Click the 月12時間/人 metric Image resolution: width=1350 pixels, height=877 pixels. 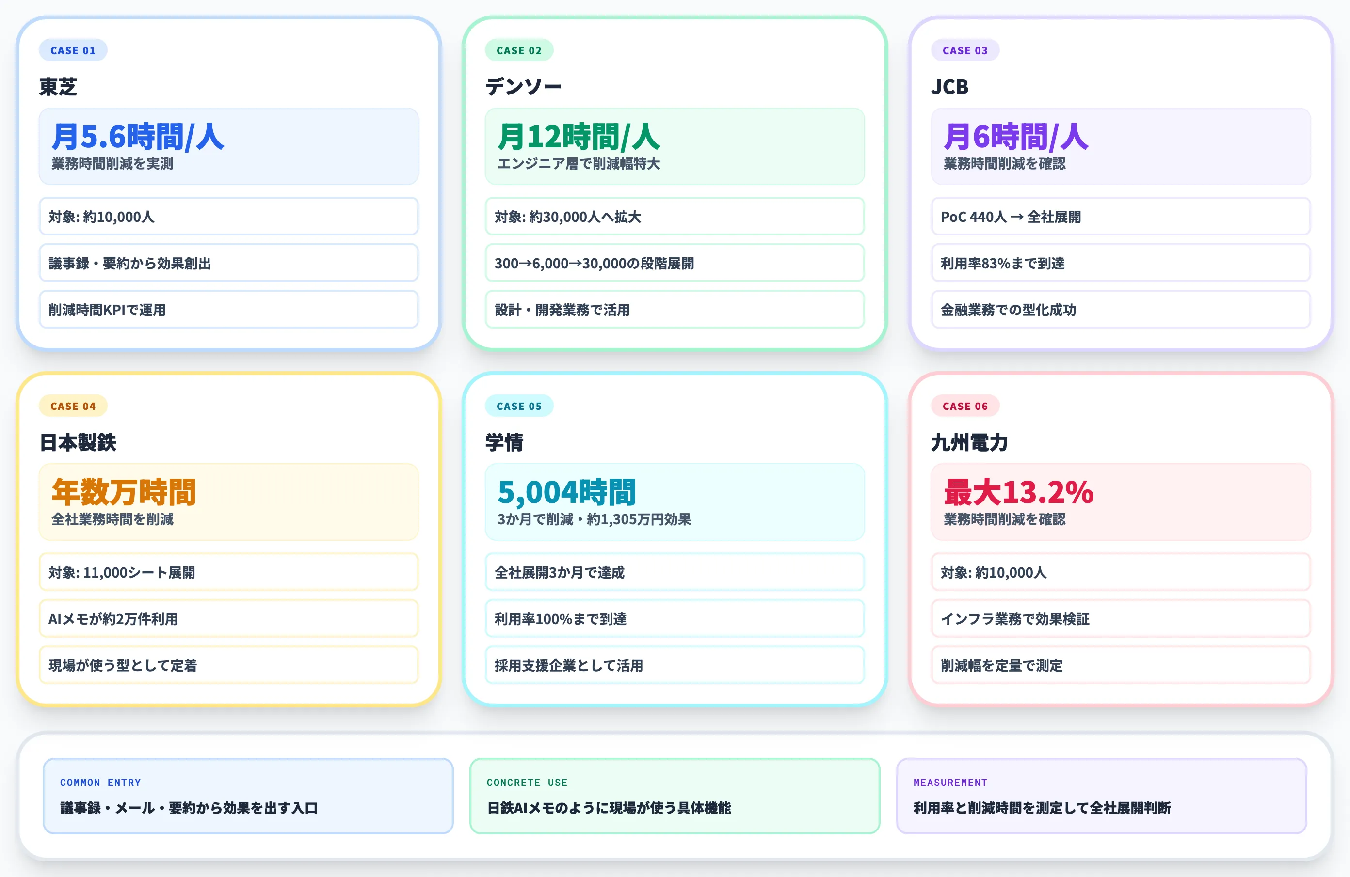tap(579, 137)
